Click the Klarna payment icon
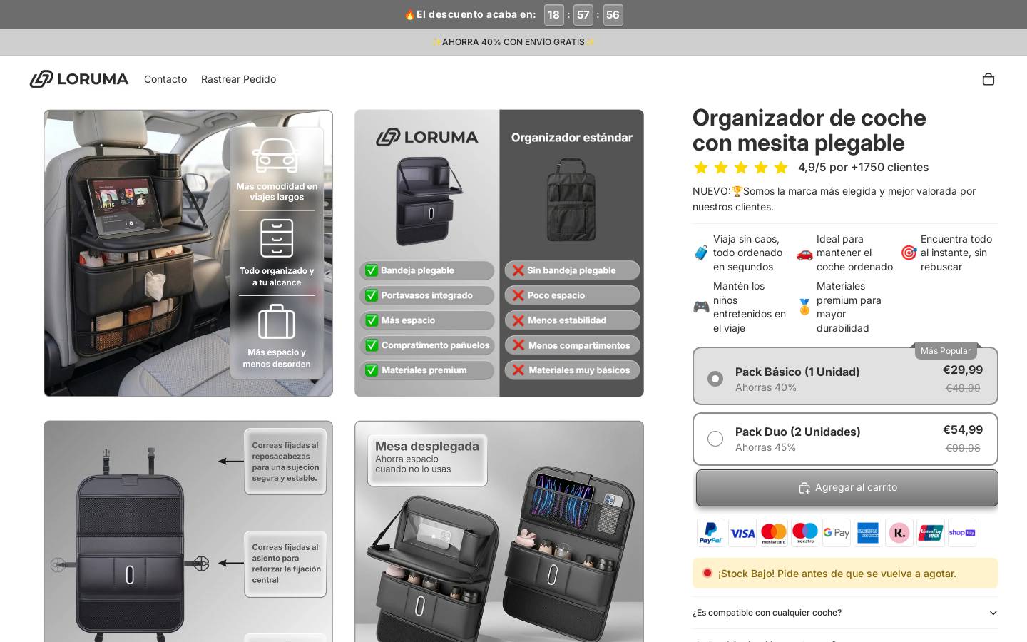 (899, 533)
